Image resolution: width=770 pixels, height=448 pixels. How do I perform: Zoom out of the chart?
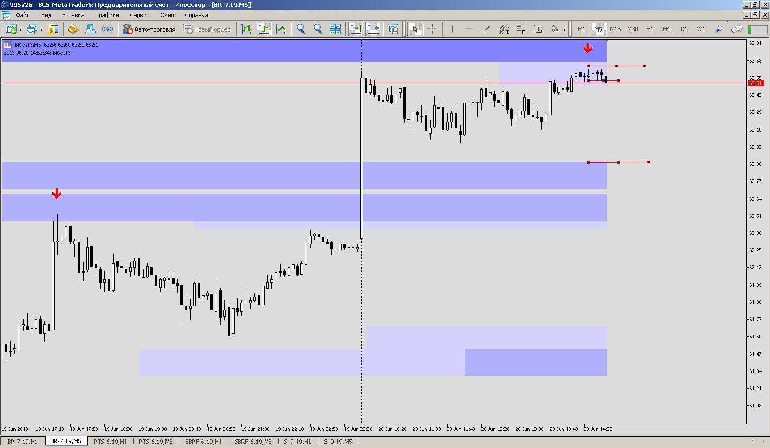click(318, 29)
